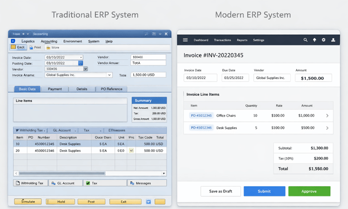
Task: Click Modern ERP Vendor Global Supplies field
Action: pyautogui.click(x=272, y=78)
